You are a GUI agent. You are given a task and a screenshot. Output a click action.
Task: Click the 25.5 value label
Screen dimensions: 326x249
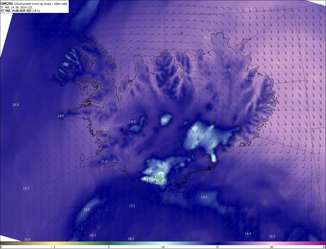coord(249,9)
